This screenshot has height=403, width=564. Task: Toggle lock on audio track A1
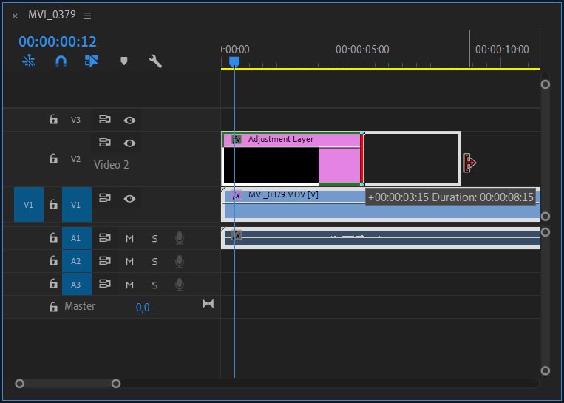pos(53,238)
